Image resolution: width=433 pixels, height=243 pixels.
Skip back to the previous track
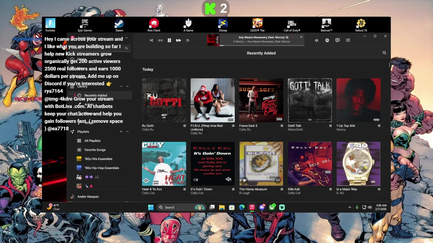160,40
